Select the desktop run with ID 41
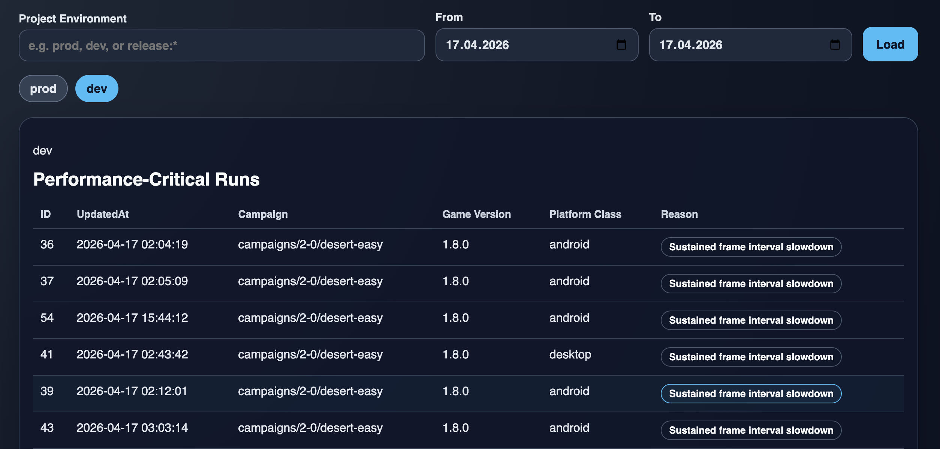Viewport: 940px width, 449px height. pos(47,355)
